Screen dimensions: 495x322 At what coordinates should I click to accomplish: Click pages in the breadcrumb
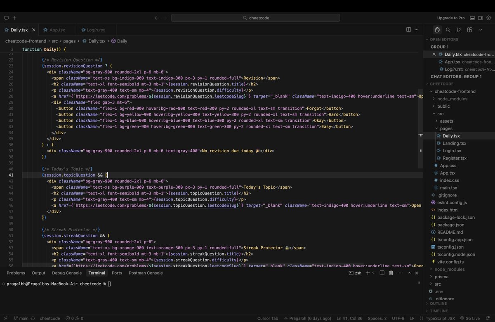coord(69,41)
